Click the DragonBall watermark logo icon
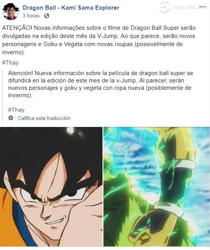210x250 pixels. tap(165, 7)
